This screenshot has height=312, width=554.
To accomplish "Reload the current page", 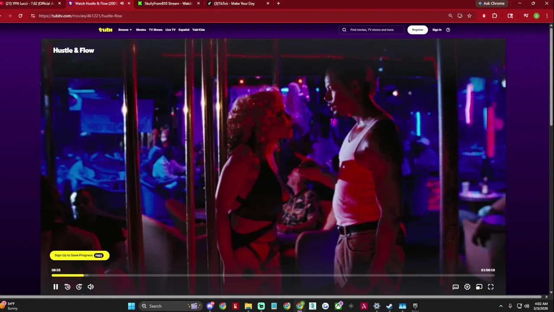I will 20,16.
